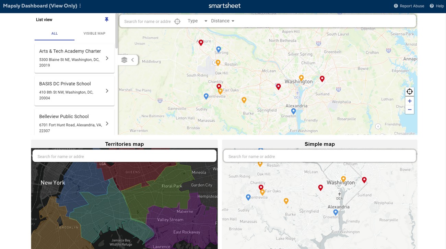Viewport: 446px width, 249px height.
Task: Zoom in on the main map
Action: click(x=409, y=101)
